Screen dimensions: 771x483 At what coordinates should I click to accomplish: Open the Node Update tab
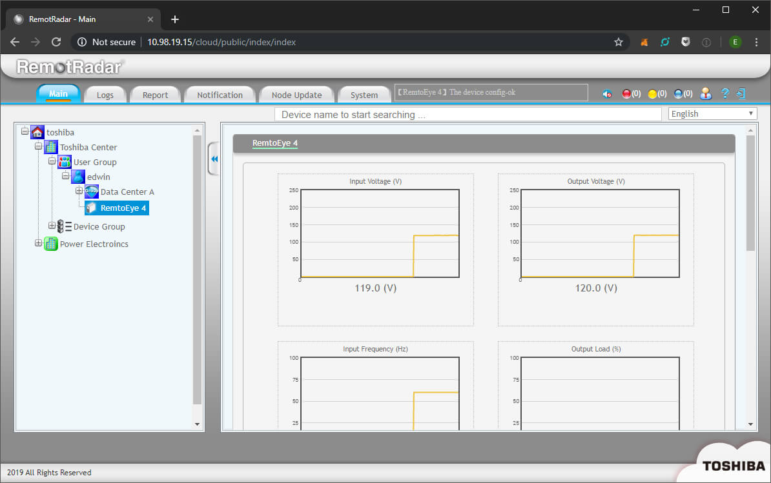pyautogui.click(x=296, y=95)
